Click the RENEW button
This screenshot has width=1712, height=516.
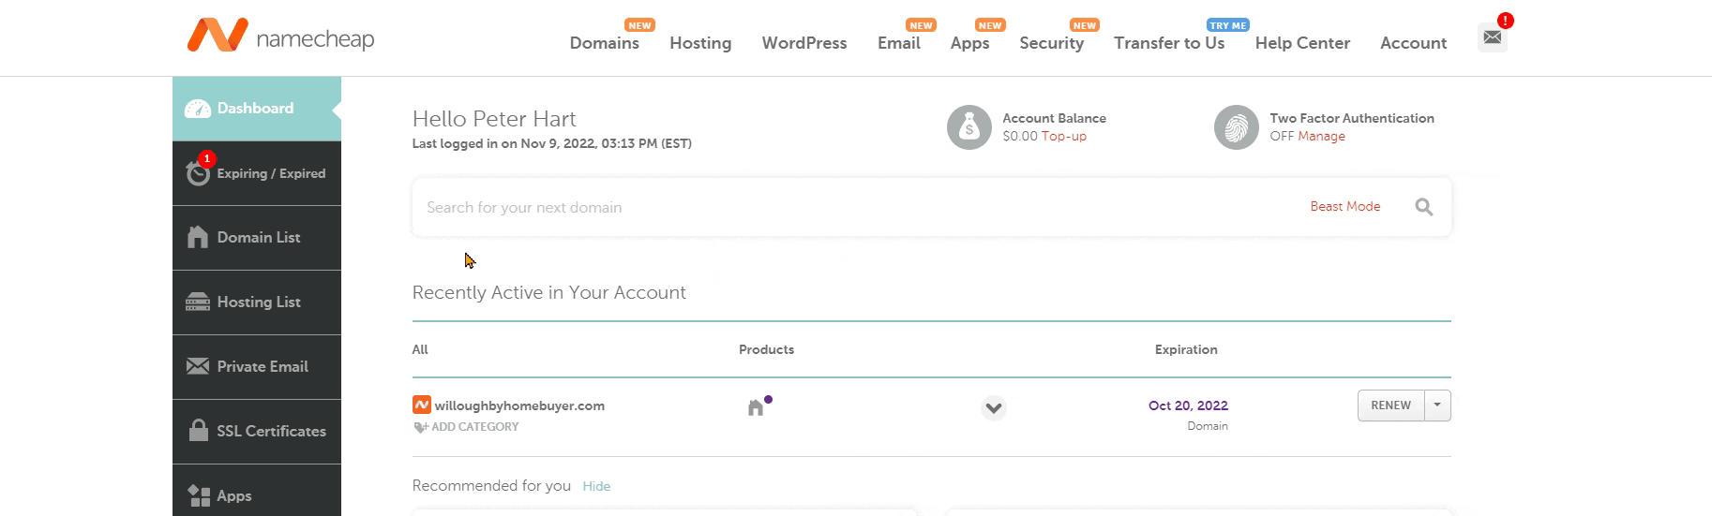click(1390, 405)
